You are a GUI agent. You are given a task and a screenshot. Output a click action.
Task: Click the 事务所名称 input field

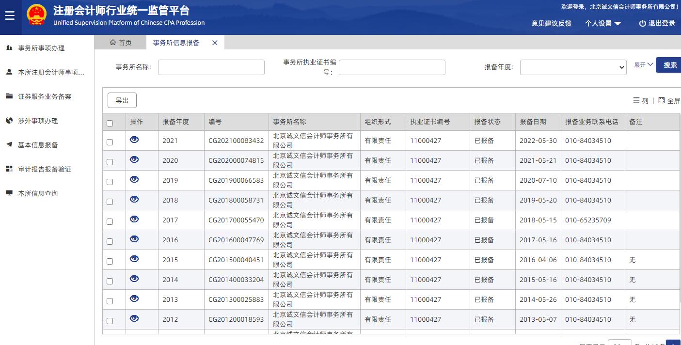(x=211, y=67)
